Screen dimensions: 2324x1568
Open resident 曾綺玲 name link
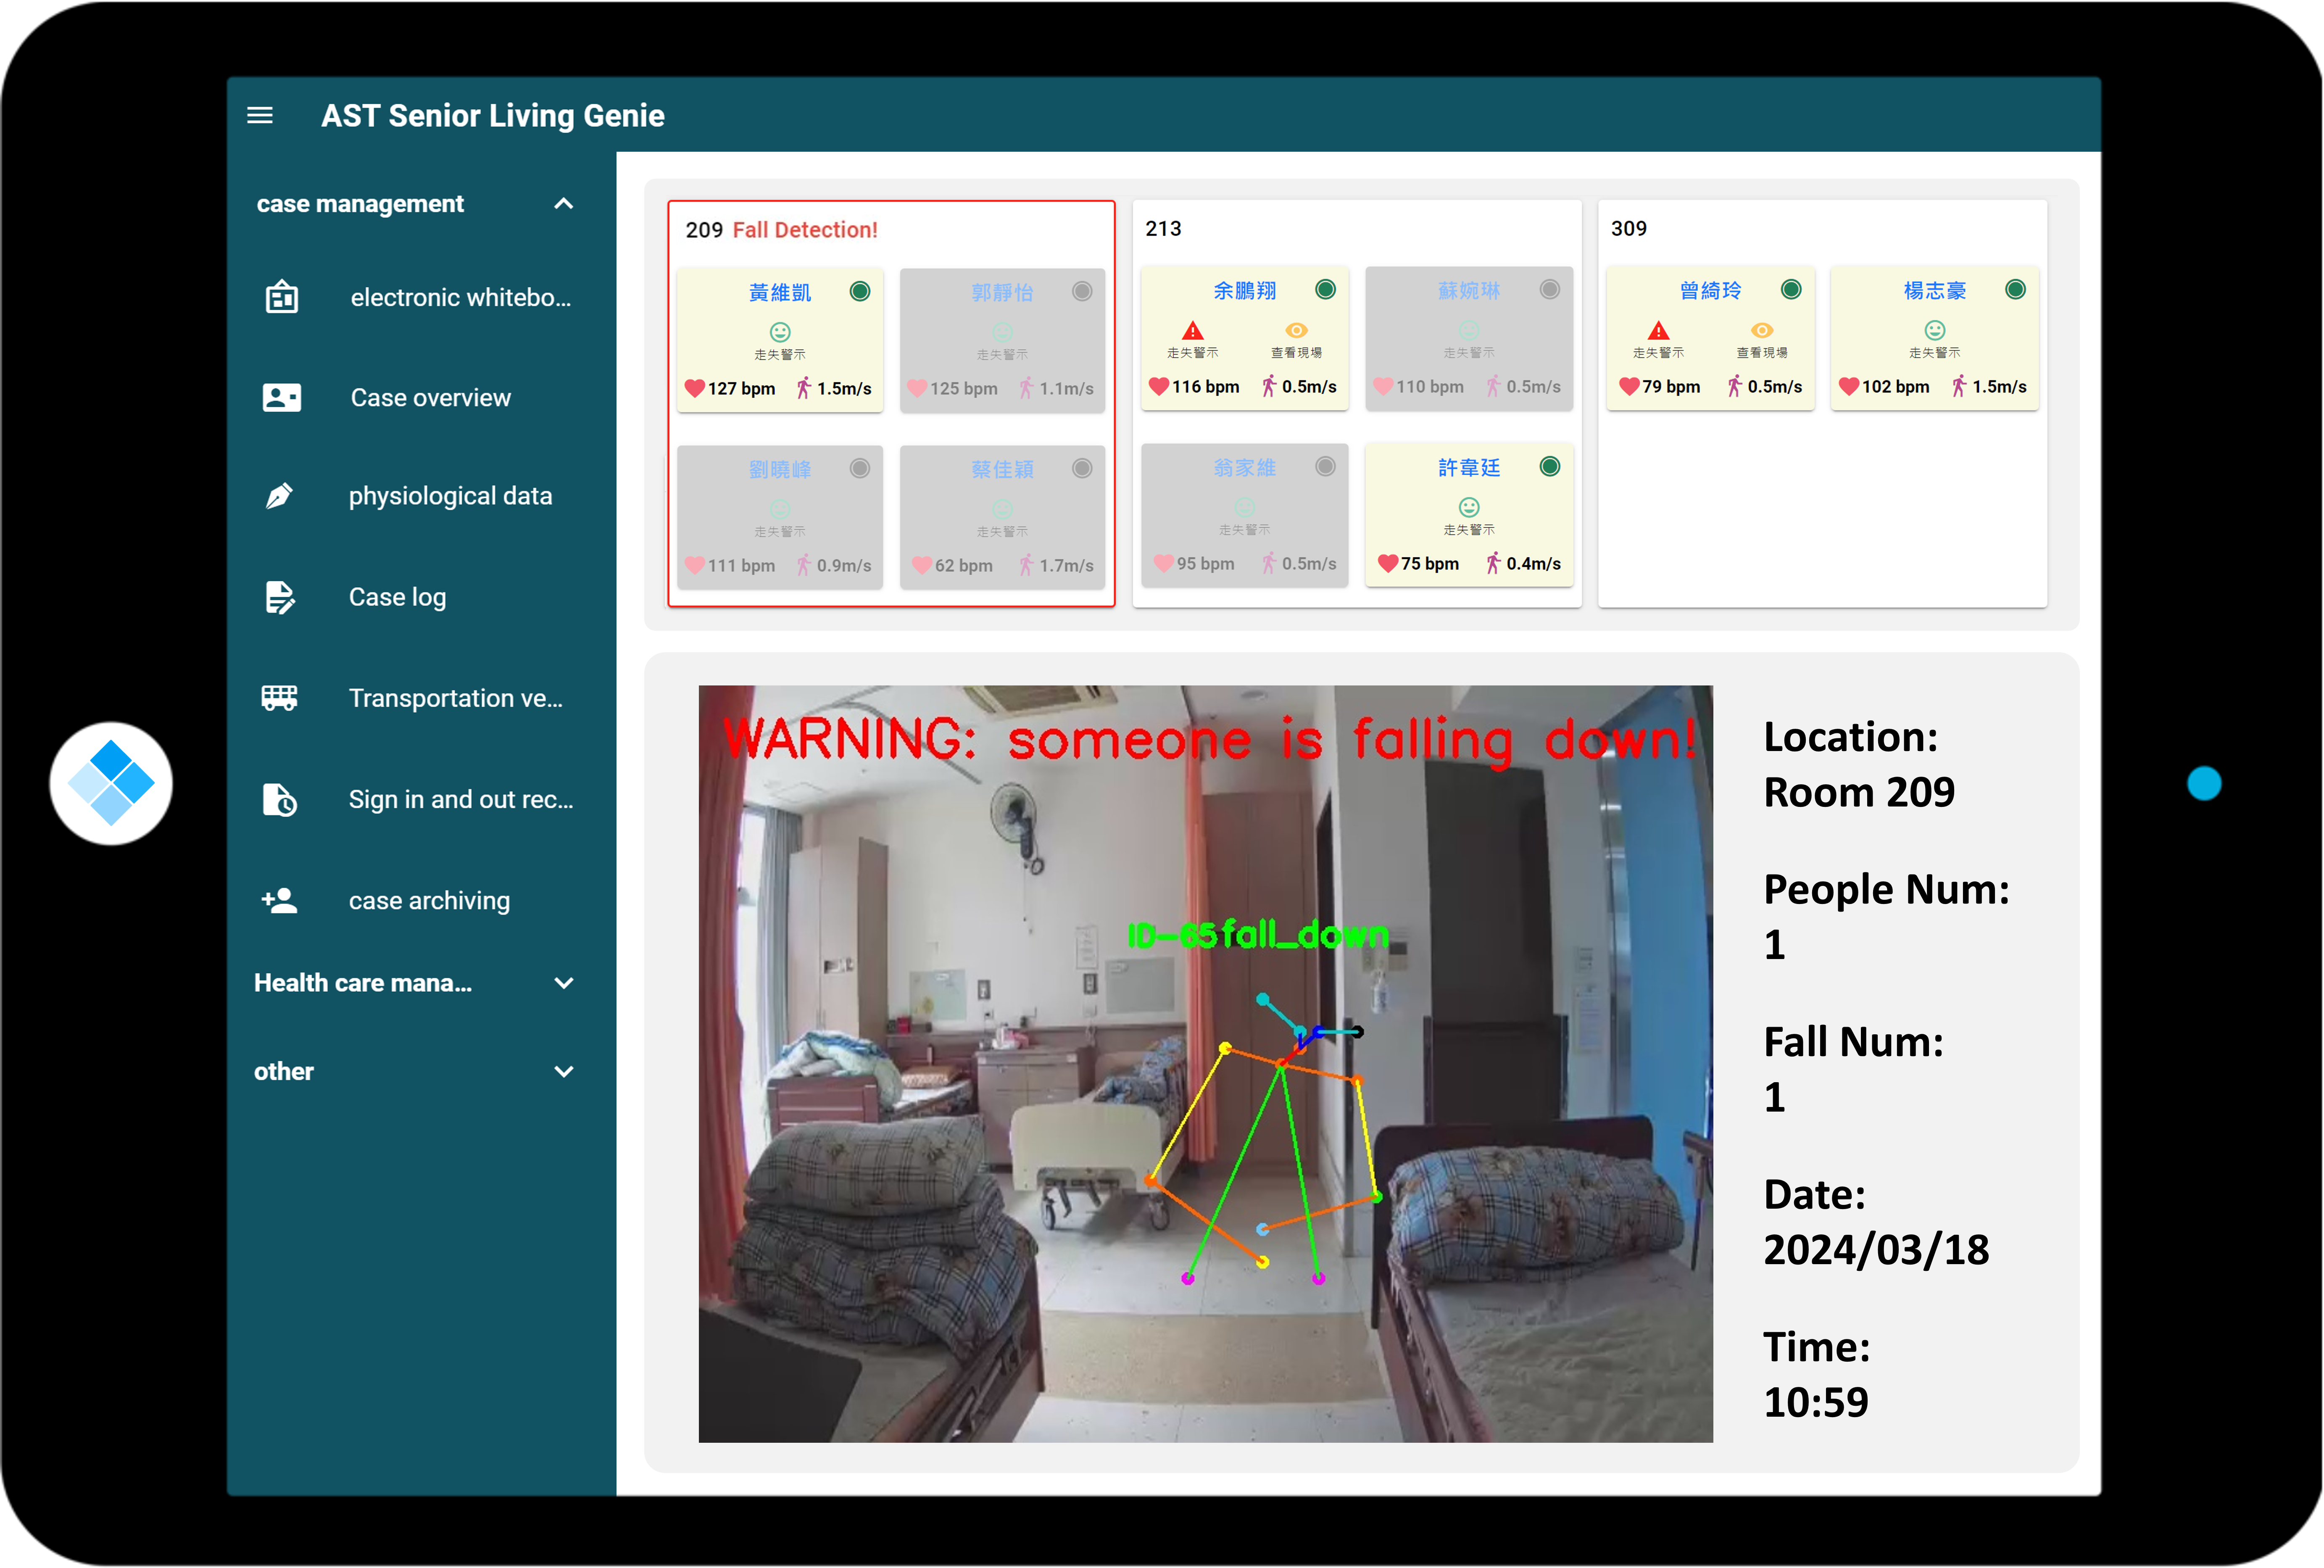point(1710,290)
